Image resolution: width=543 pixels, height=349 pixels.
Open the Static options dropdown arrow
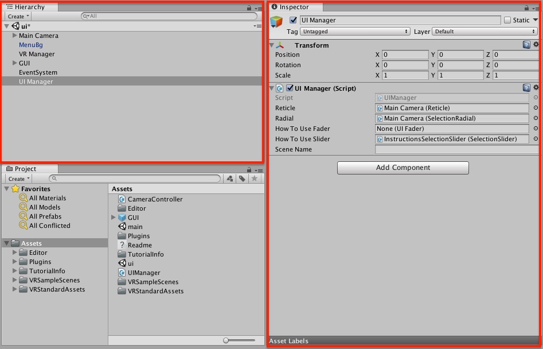[536, 20]
